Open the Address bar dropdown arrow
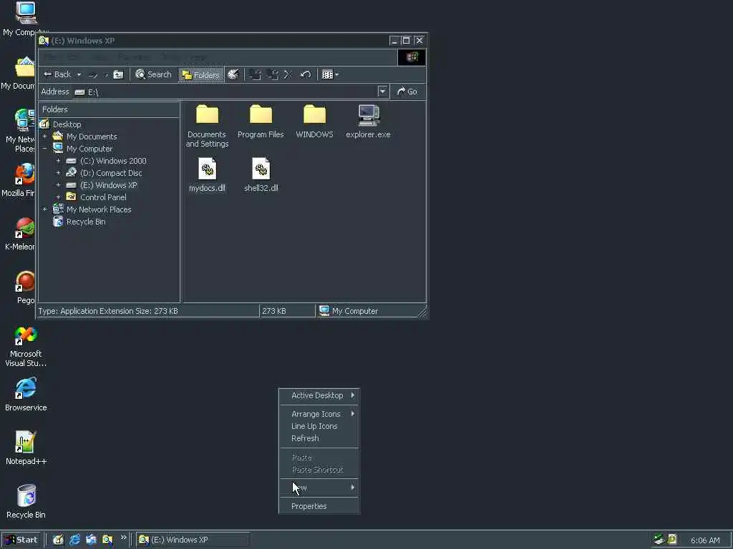This screenshot has height=549, width=733. click(x=383, y=91)
